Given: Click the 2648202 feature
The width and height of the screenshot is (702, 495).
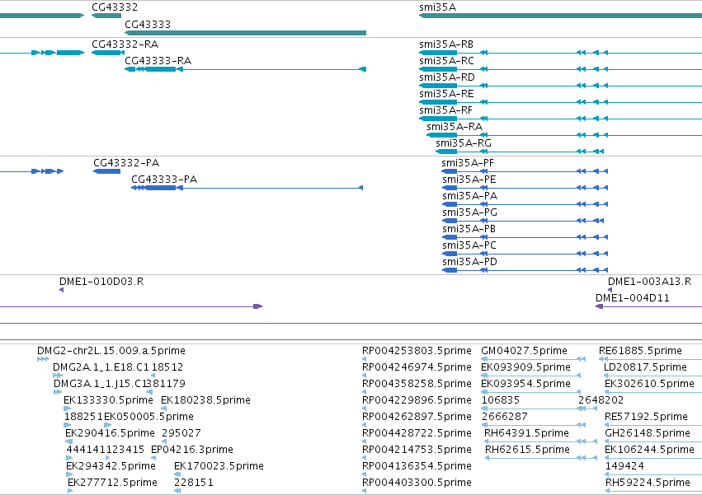Looking at the screenshot, I should [601, 400].
